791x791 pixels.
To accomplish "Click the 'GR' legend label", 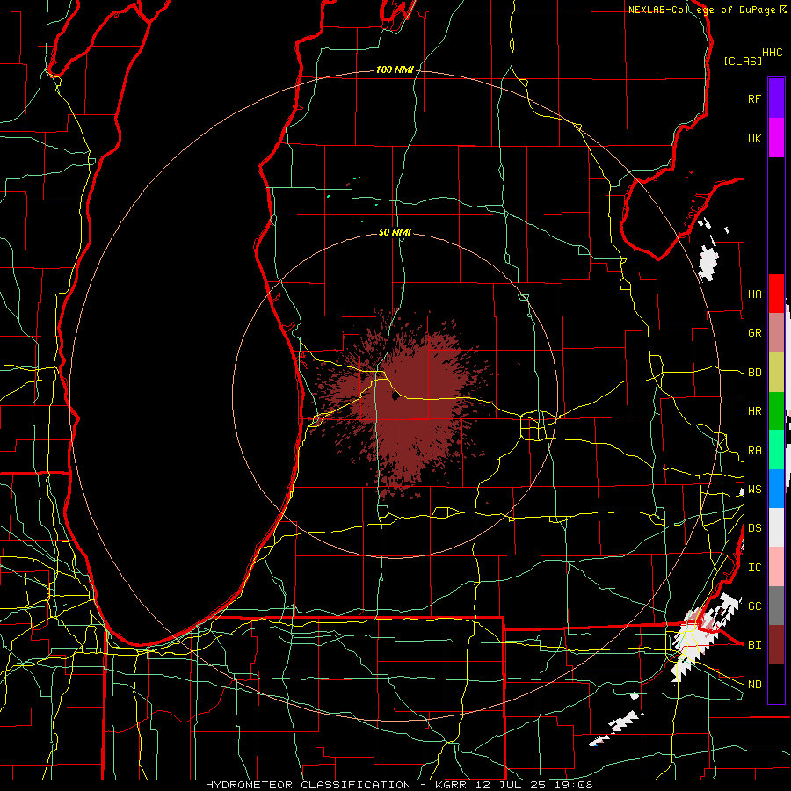I will point(754,333).
